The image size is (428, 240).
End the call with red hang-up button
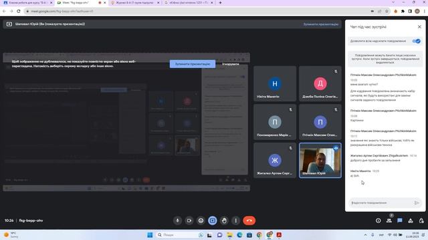(x=249, y=221)
